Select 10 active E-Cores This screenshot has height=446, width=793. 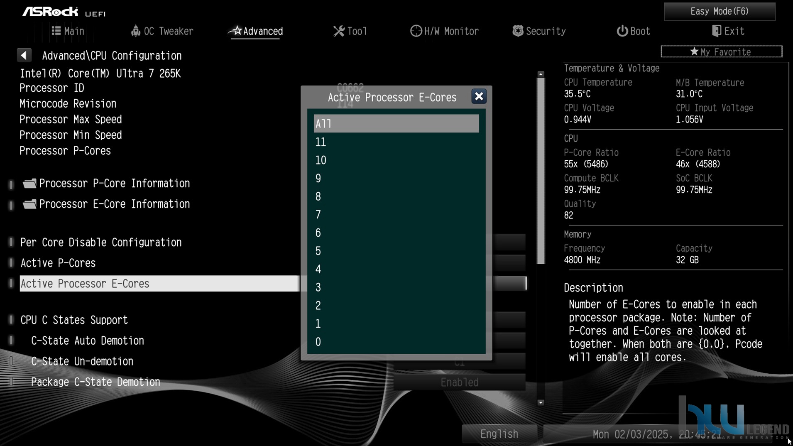pos(396,160)
